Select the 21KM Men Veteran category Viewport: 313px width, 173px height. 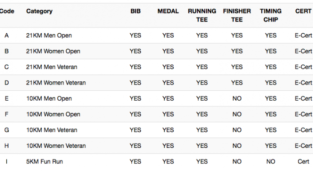(52, 67)
